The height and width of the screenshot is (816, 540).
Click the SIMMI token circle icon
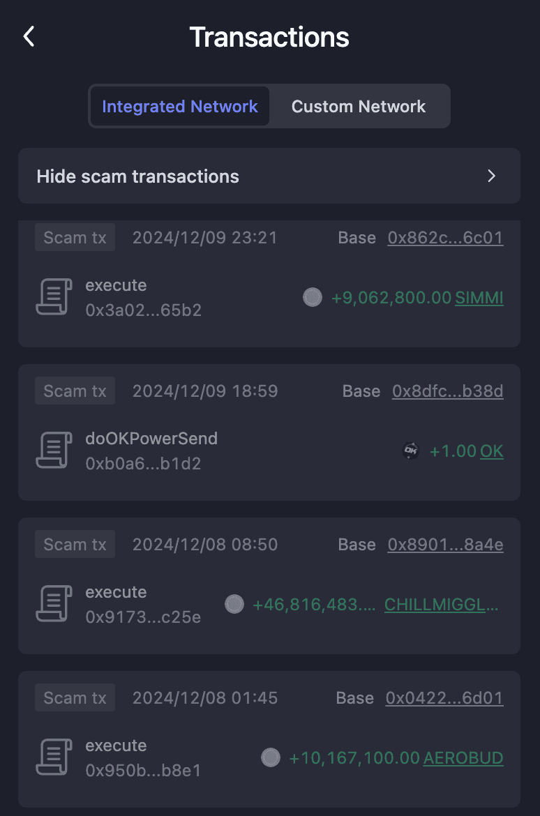click(x=313, y=298)
